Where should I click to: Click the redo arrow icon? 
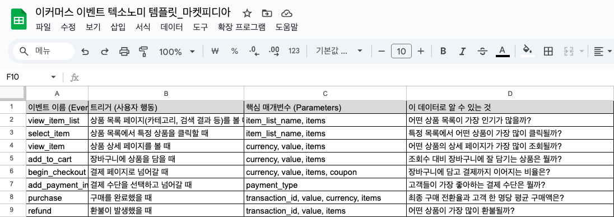pyautogui.click(x=105, y=52)
